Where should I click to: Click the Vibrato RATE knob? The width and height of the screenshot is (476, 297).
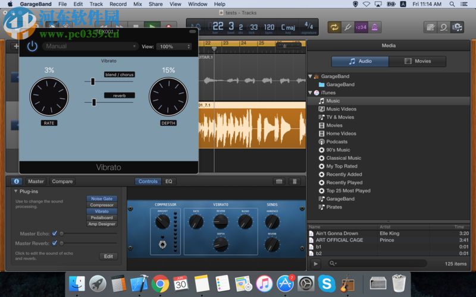(49, 97)
